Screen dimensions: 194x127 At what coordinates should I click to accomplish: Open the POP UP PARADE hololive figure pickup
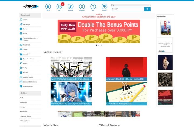(x=71, y=94)
